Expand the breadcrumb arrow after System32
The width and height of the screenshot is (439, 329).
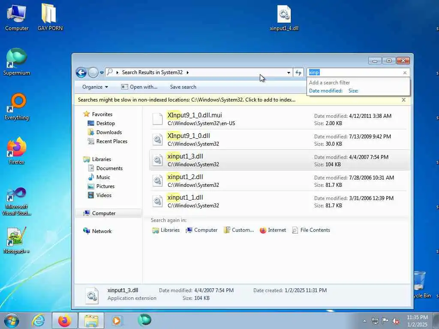point(188,73)
